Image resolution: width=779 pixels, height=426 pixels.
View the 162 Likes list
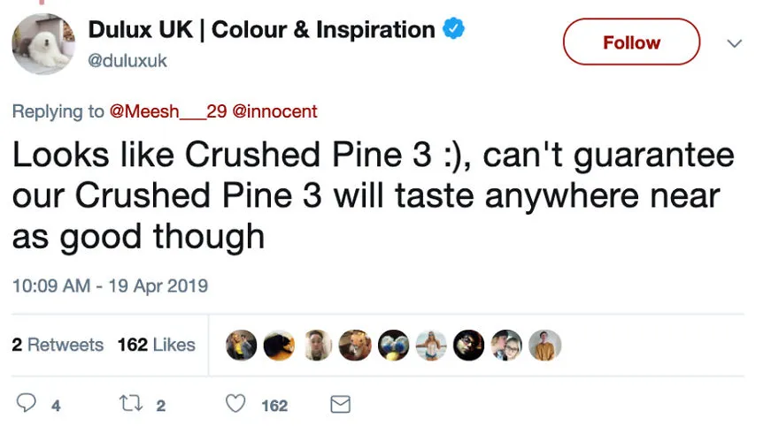(x=157, y=345)
